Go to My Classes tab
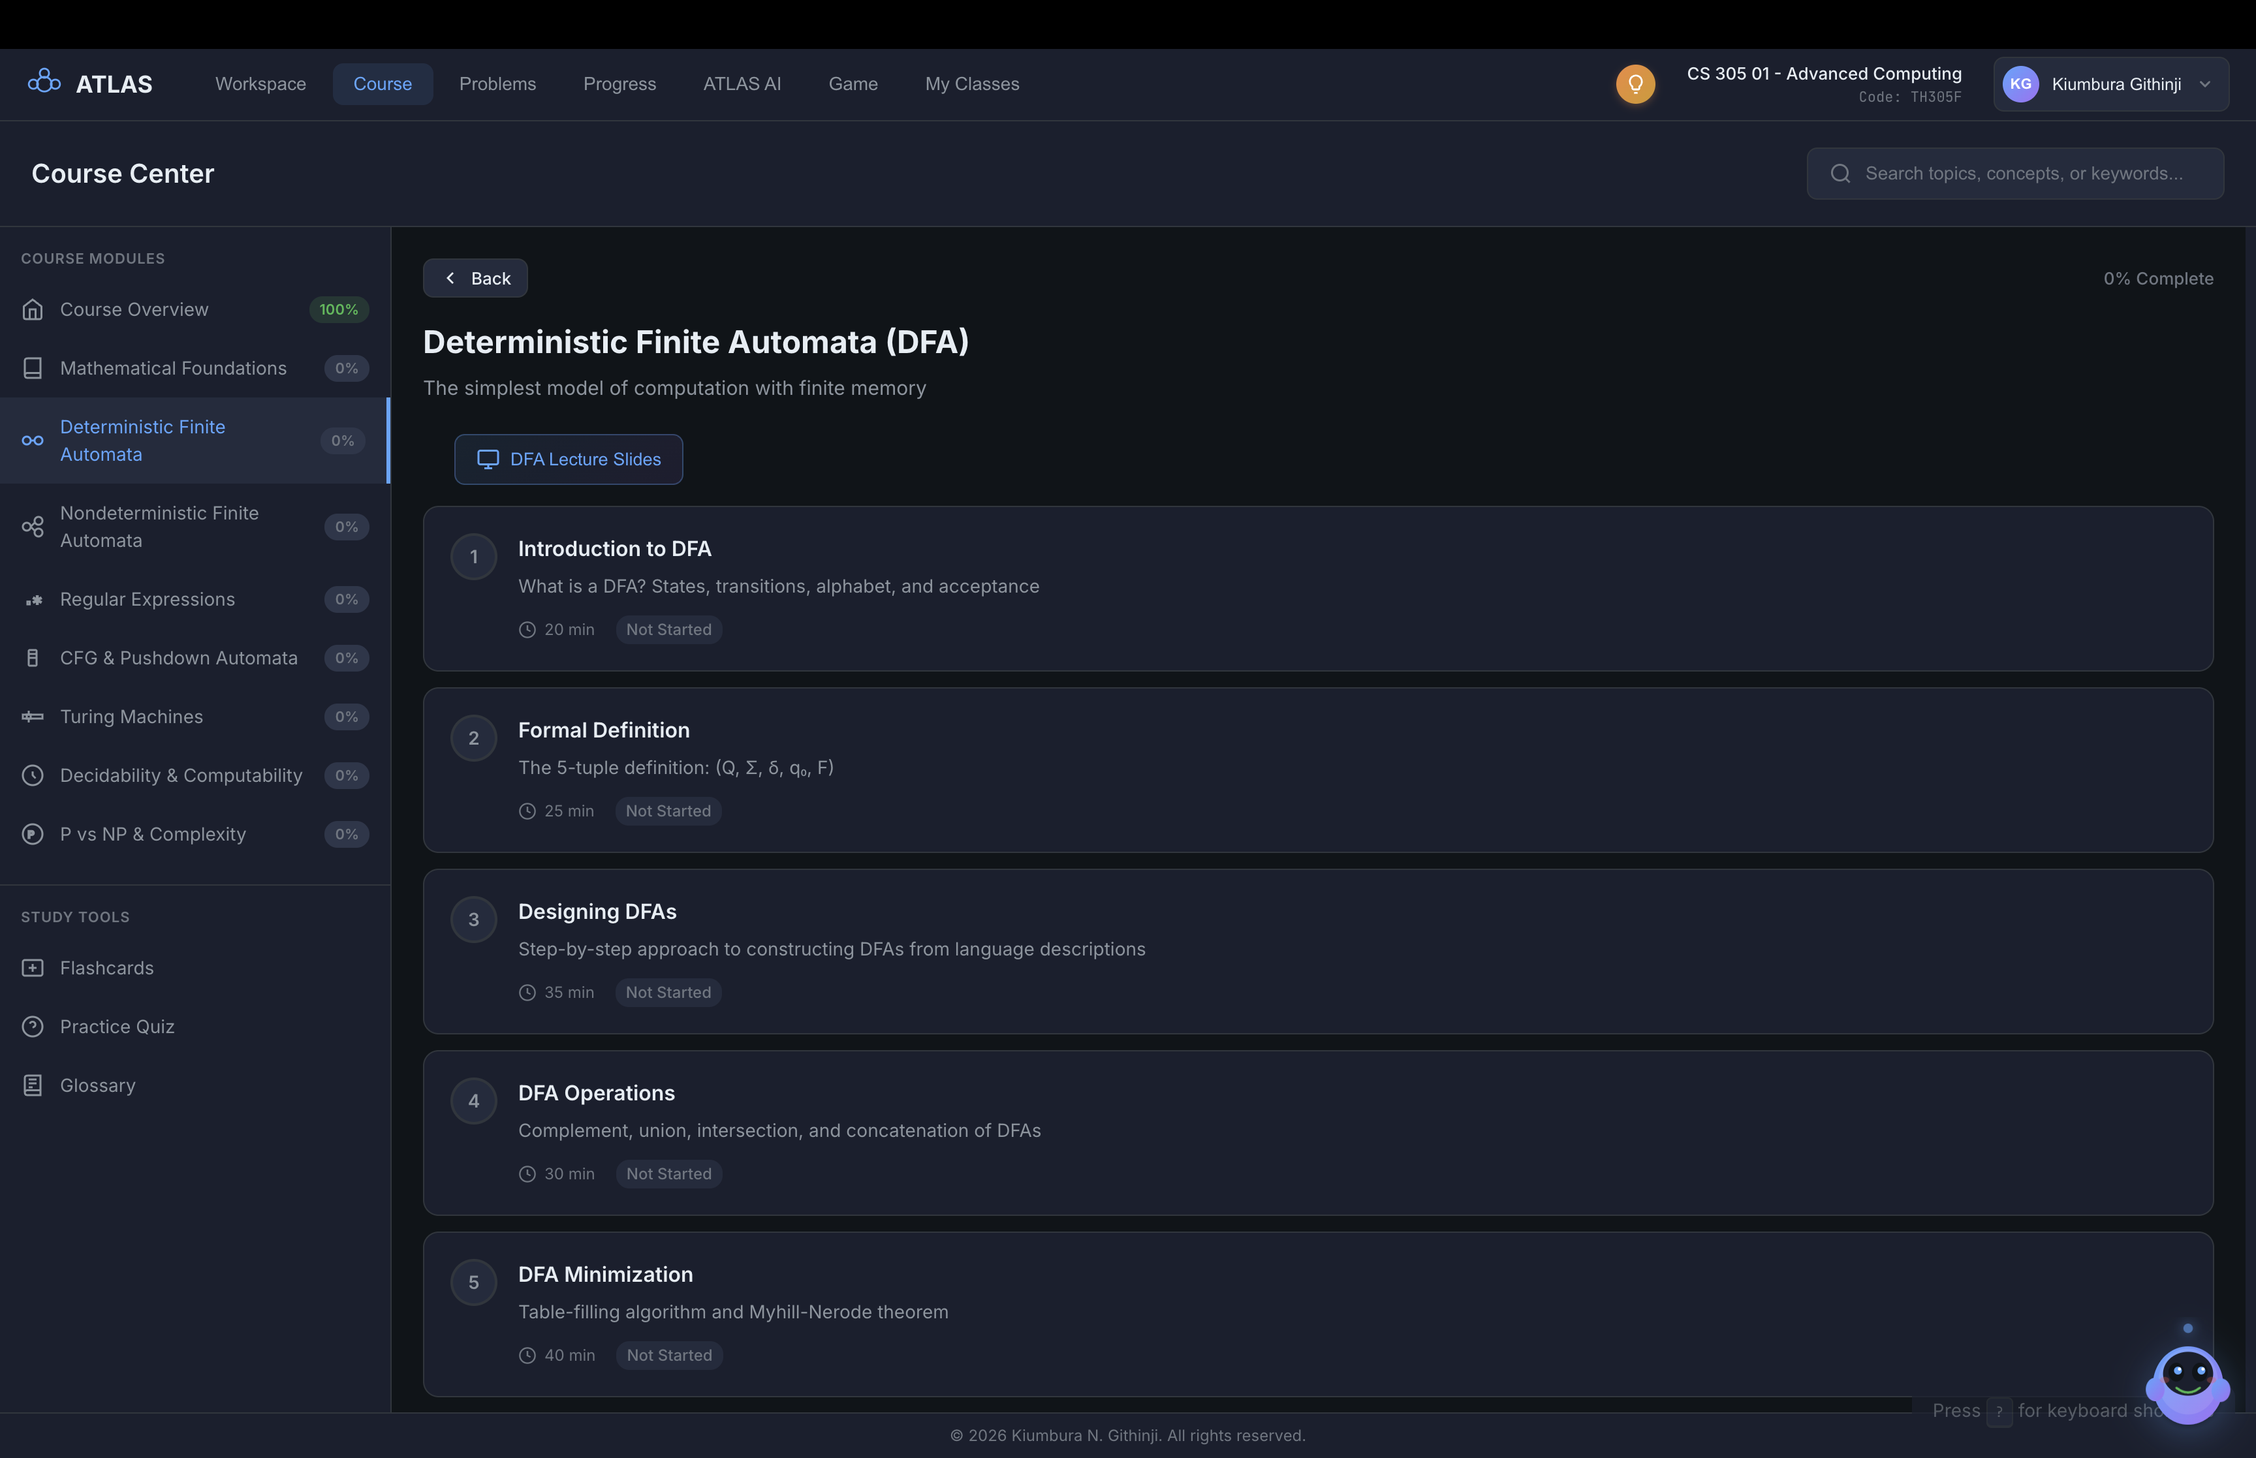2256x1458 pixels. tap(971, 84)
